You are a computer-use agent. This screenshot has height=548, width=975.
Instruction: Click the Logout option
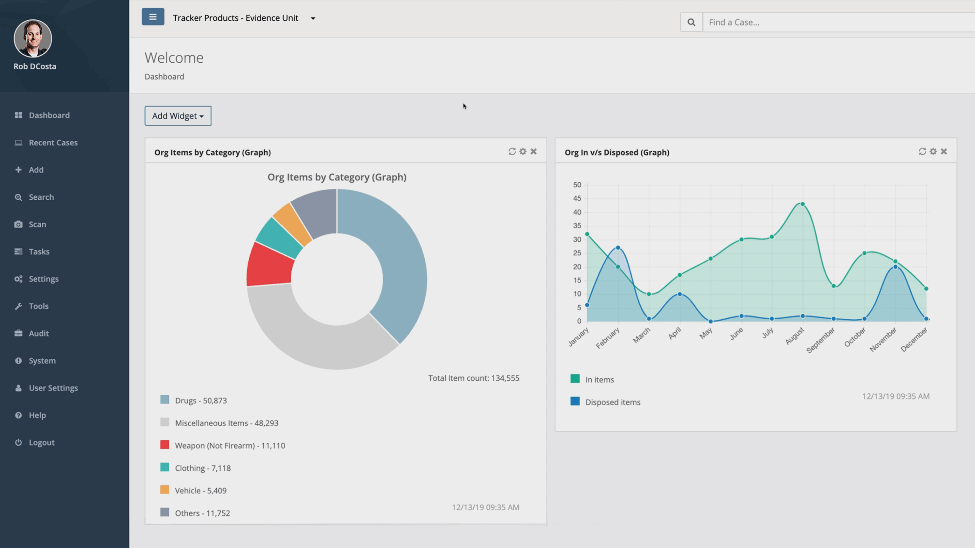41,442
